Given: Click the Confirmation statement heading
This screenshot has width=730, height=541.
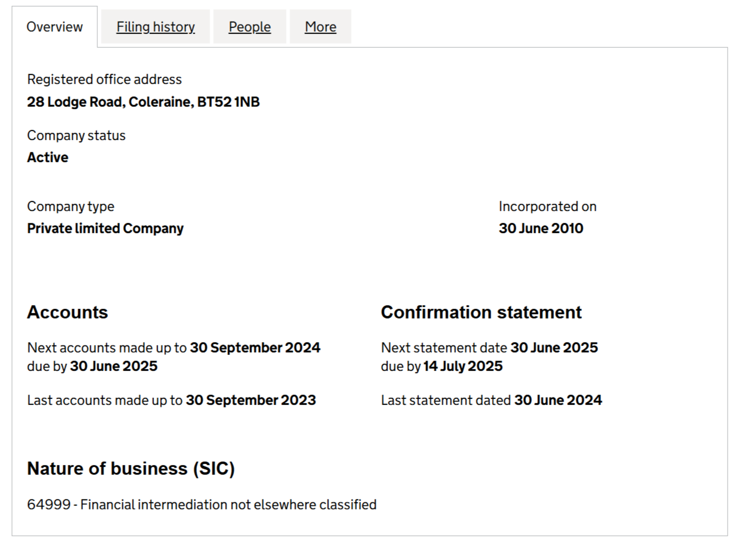Looking at the screenshot, I should click(481, 312).
